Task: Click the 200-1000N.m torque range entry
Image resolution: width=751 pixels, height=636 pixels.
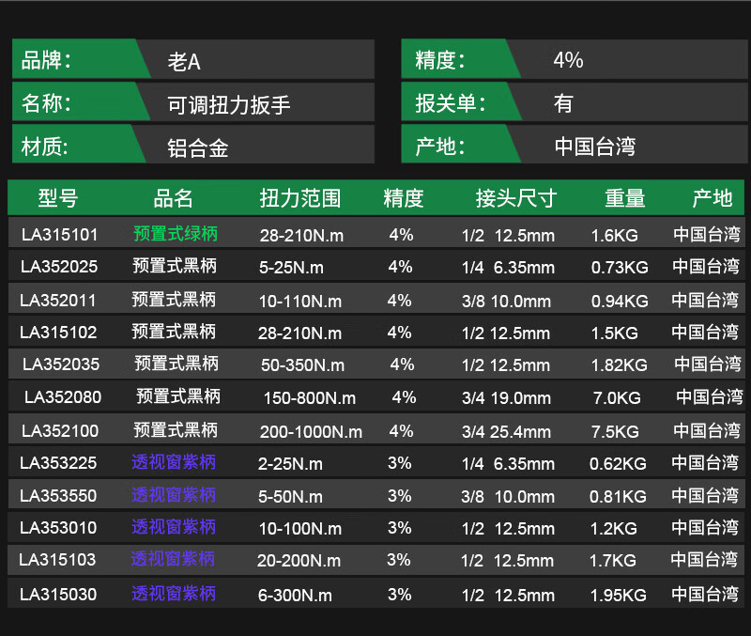Action: pos(311,432)
